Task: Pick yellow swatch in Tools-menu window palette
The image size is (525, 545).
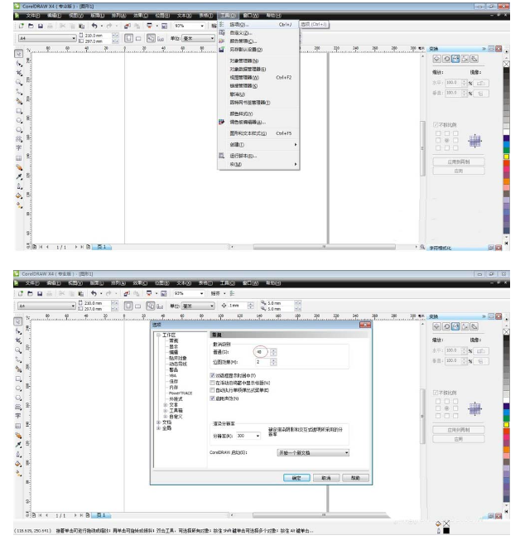Action: click(507, 157)
